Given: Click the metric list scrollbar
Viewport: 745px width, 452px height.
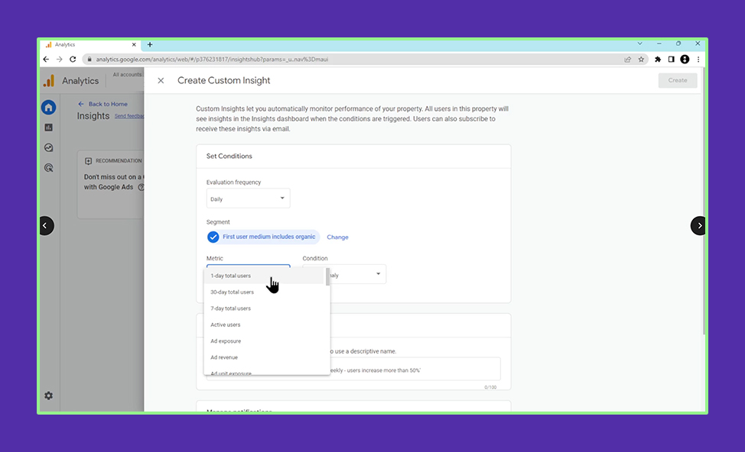Looking at the screenshot, I should coord(328,278).
